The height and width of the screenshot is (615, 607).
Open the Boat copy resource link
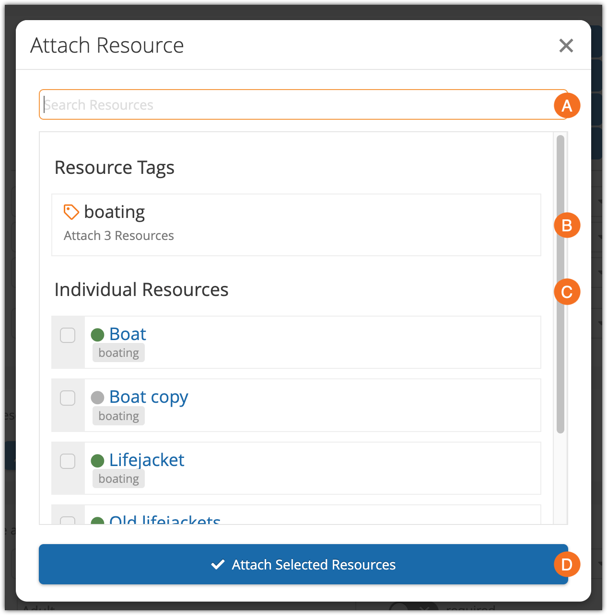[x=149, y=397]
